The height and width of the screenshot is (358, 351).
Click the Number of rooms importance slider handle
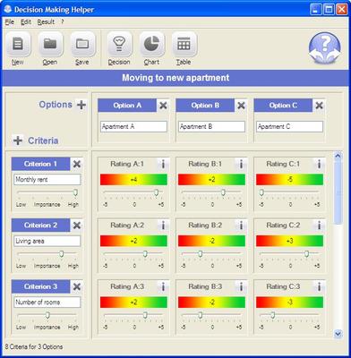click(x=47, y=315)
